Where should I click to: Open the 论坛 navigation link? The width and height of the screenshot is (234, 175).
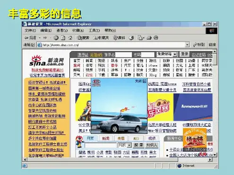tap(89, 75)
